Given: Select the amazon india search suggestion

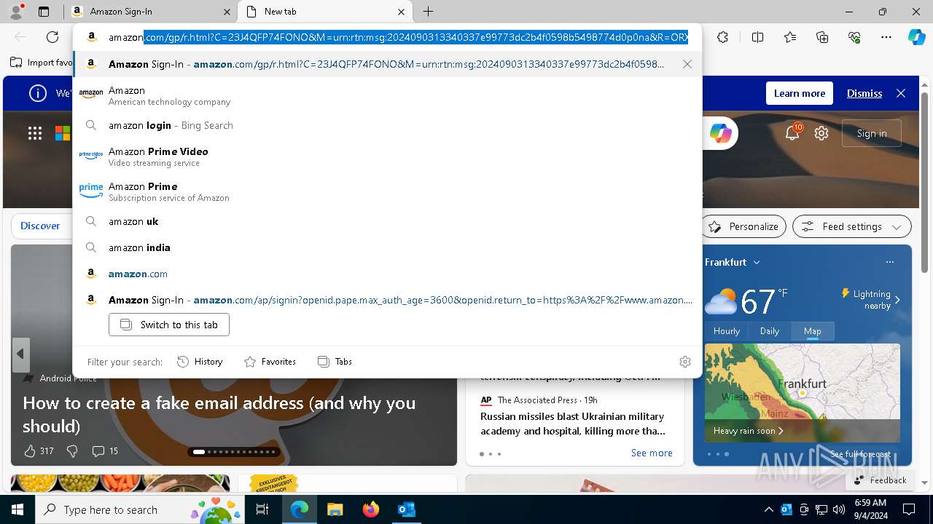Looking at the screenshot, I should coord(387,247).
